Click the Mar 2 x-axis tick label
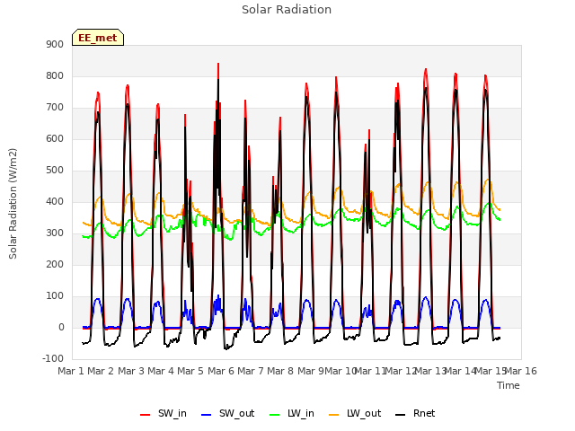 click(x=101, y=371)
